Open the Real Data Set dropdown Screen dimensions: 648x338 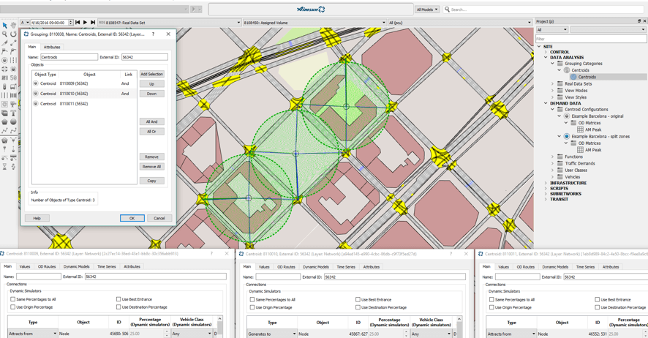(x=169, y=22)
